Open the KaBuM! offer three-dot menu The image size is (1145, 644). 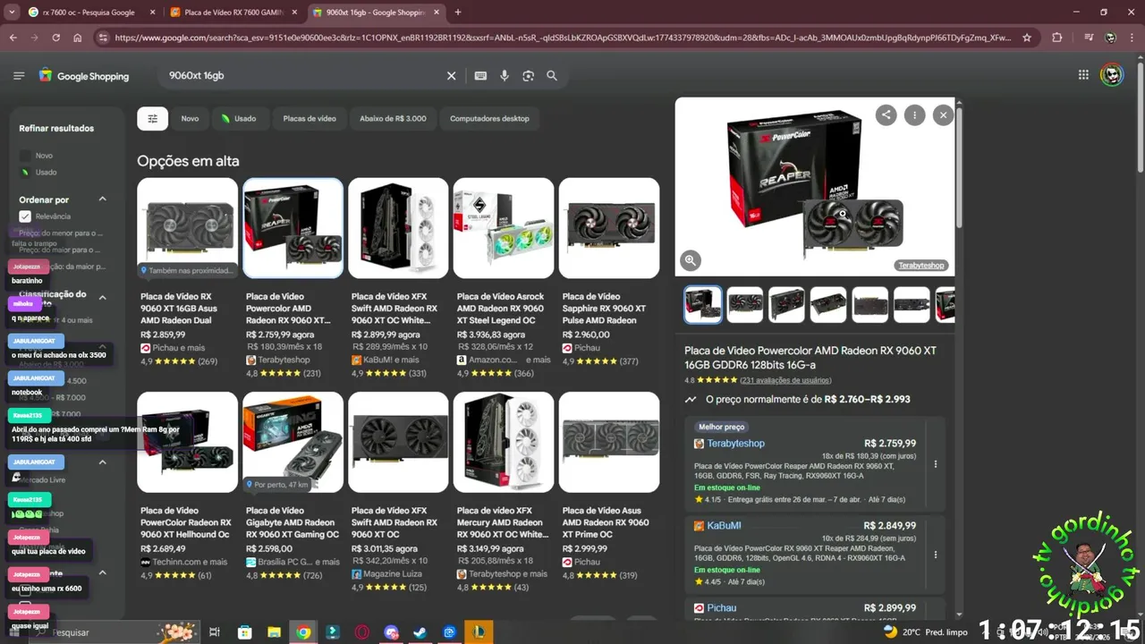pos(936,555)
